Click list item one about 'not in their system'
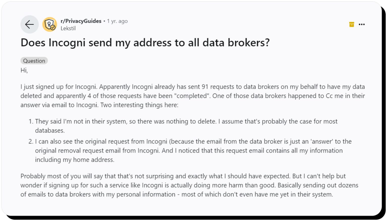 click(x=186, y=122)
